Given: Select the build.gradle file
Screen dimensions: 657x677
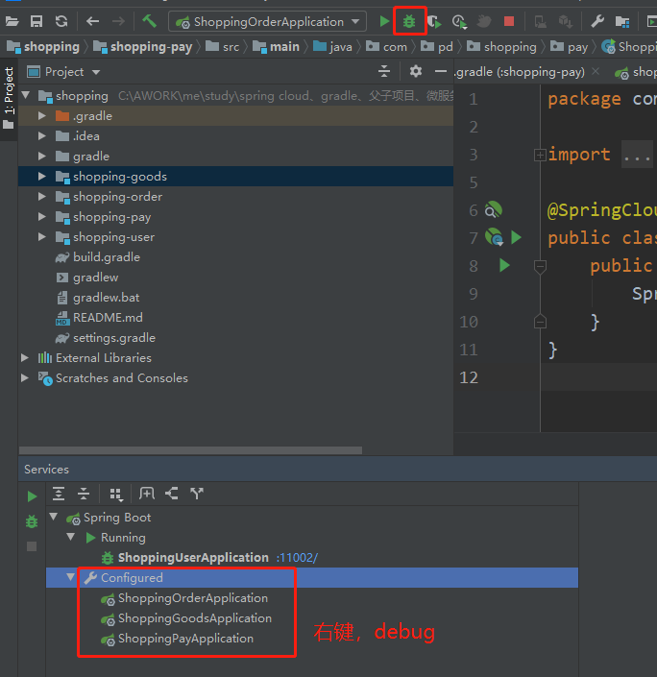Looking at the screenshot, I should (107, 257).
